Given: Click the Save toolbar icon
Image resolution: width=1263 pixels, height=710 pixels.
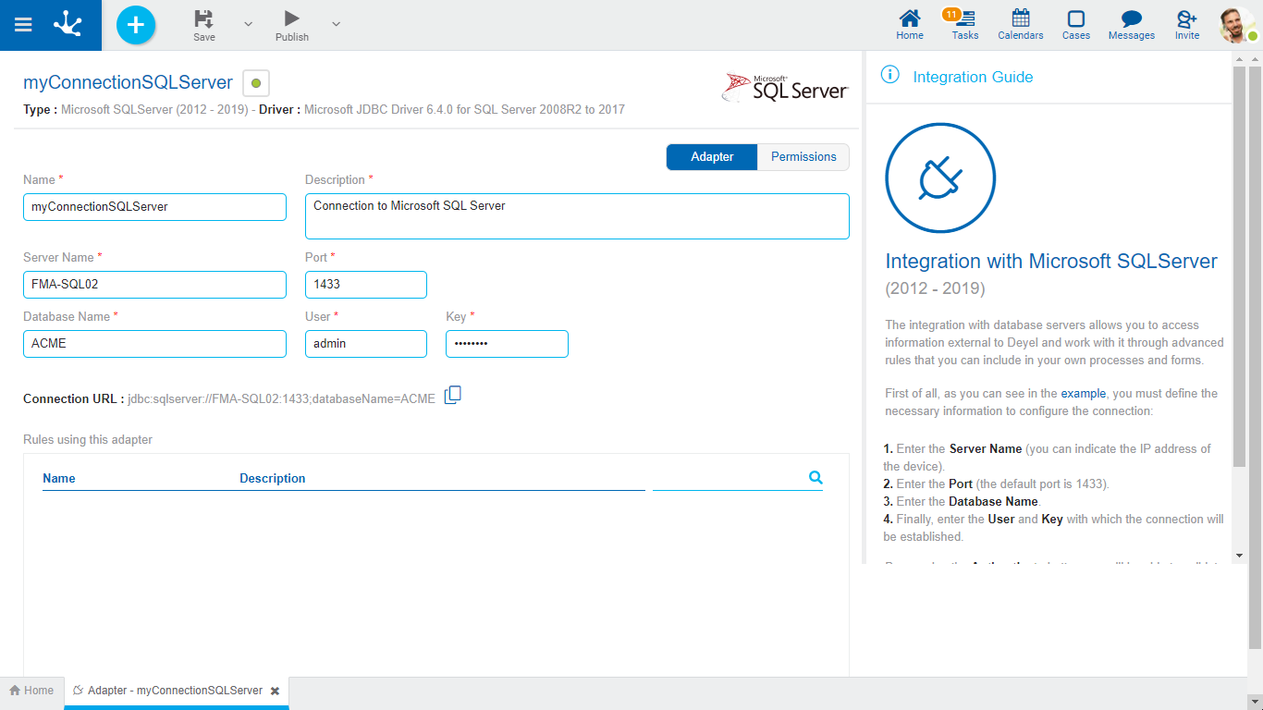Looking at the screenshot, I should pos(204,19).
